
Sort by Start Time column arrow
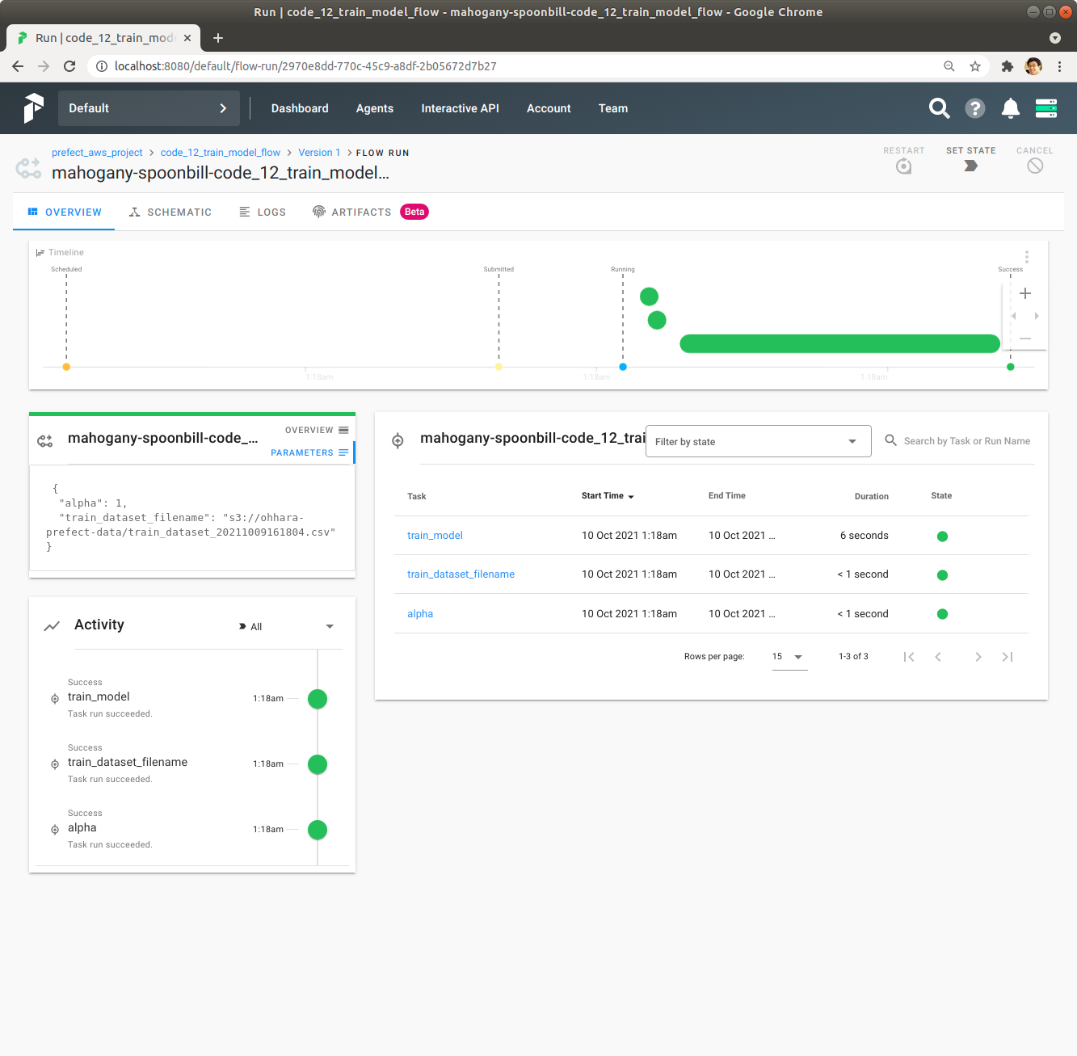(631, 496)
